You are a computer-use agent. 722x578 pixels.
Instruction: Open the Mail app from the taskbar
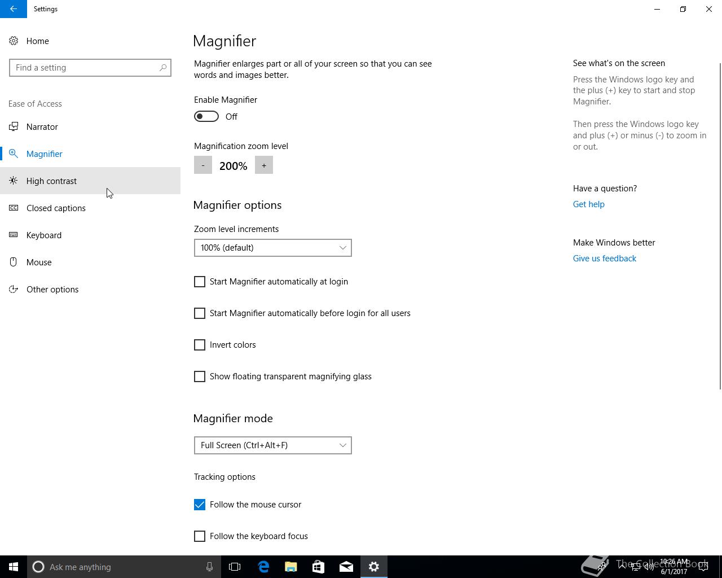tap(346, 567)
